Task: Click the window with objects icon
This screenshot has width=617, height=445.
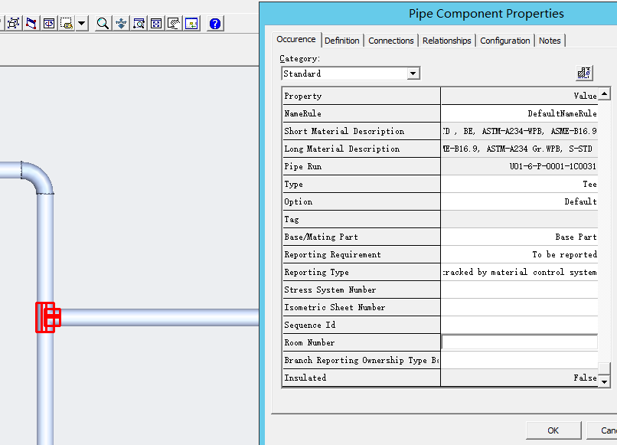Action: tap(191, 24)
